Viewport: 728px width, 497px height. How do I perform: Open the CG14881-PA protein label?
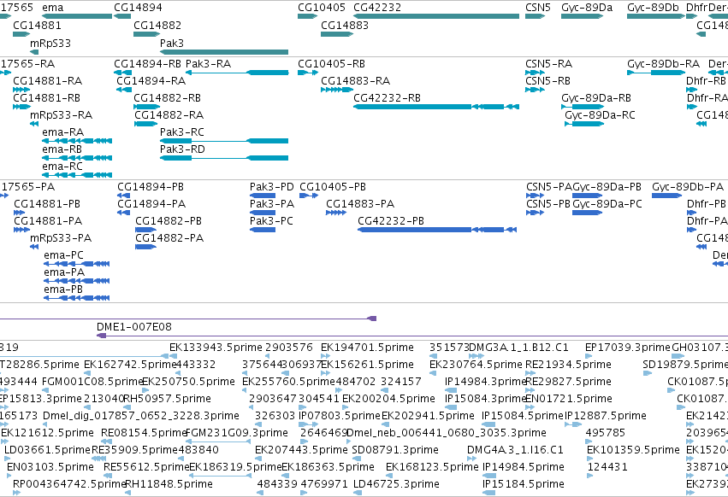[x=48, y=221]
